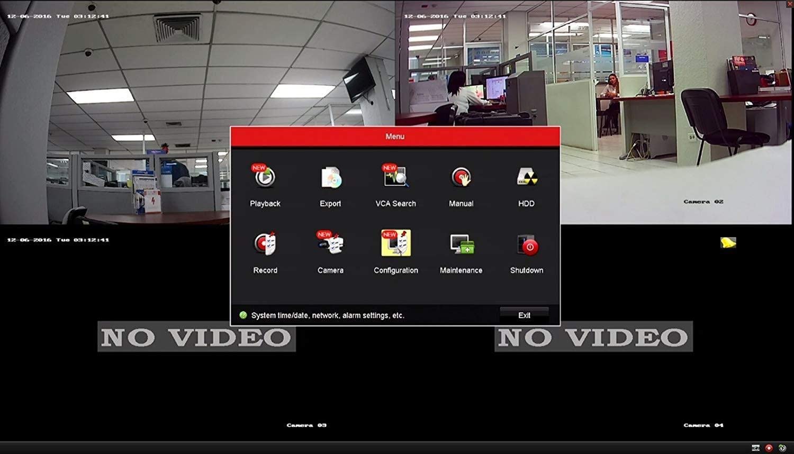Click the red record icon in status bar
The image size is (794, 454).
[769, 448]
